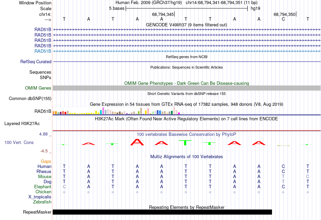The height and width of the screenshot is (220, 321).
Task: Click the black RepeatMasker element bar
Action: coord(162,212)
